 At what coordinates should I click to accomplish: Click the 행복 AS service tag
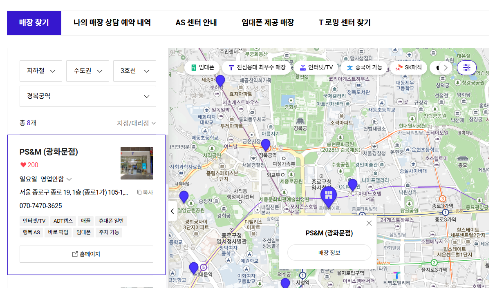tap(31, 233)
